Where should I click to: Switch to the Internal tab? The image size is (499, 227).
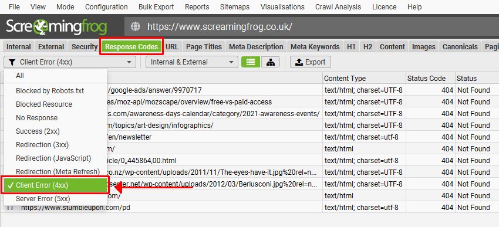click(19, 47)
